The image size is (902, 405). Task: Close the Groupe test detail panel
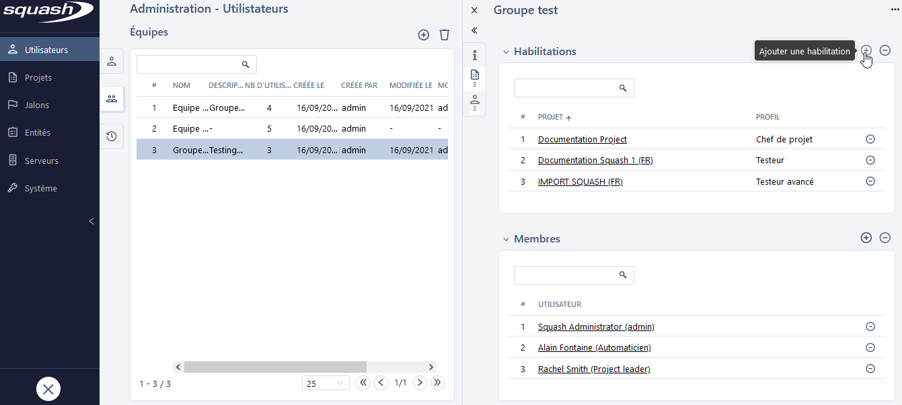[474, 11]
